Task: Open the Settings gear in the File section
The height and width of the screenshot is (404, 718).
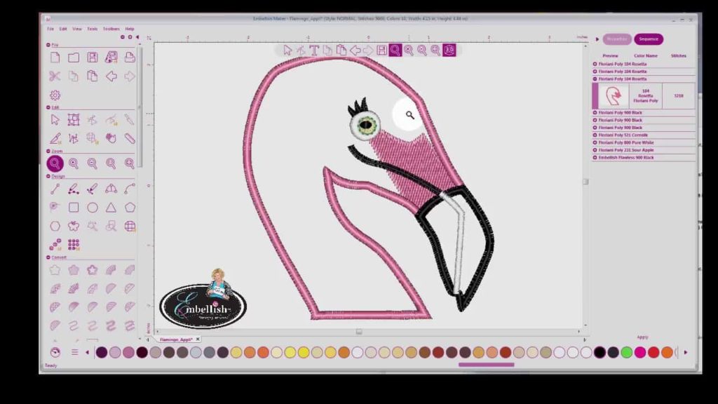Action: [55, 93]
